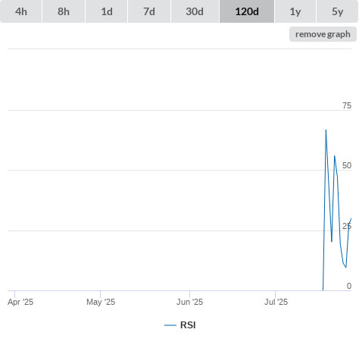Click the RSI line's rightmost endpoint
Viewport: 359px width, 345px height.
coord(351,218)
